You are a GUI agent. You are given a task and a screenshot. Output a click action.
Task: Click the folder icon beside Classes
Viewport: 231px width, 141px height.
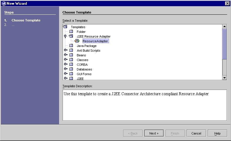pyautogui.click(x=71, y=60)
